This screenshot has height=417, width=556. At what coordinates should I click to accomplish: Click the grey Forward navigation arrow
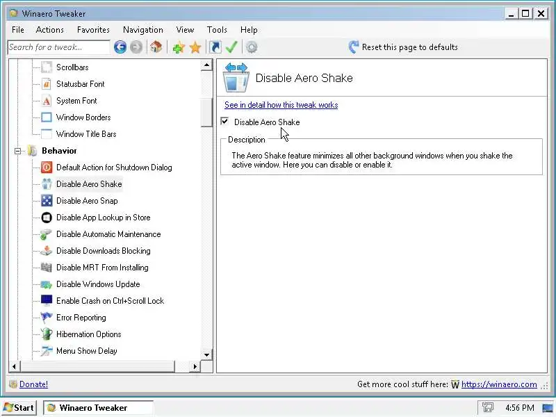click(136, 47)
